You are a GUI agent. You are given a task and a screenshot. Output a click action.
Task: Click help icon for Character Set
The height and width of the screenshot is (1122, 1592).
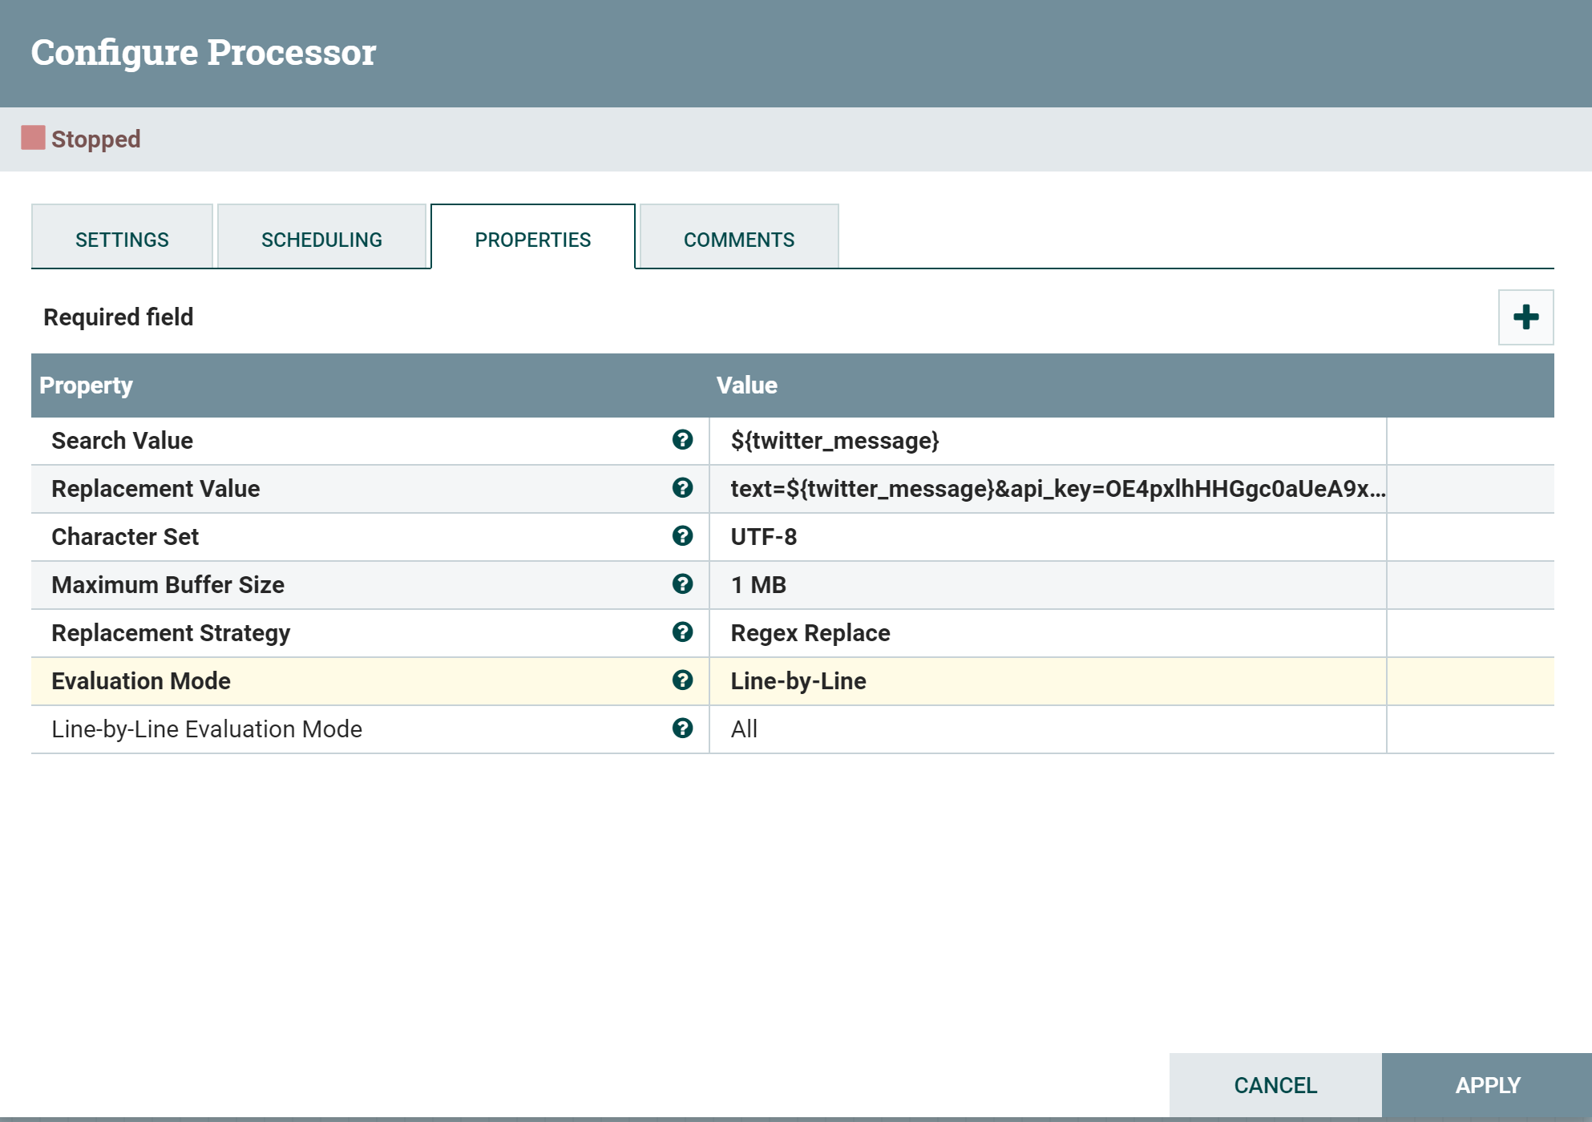tap(682, 536)
